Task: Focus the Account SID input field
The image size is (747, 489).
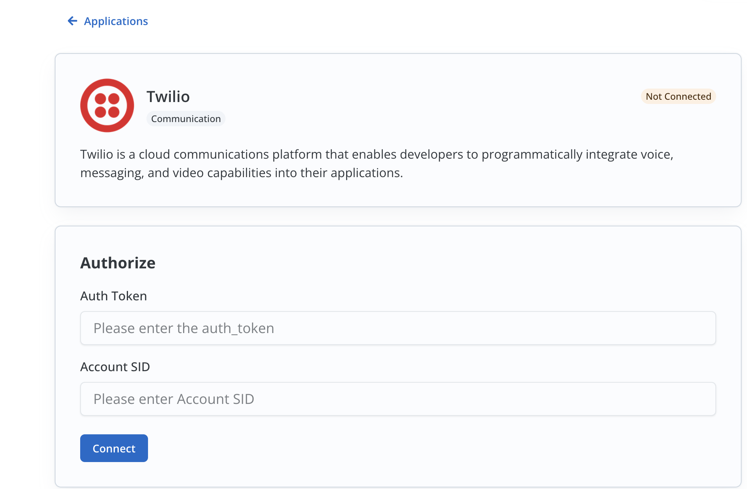Action: point(398,399)
